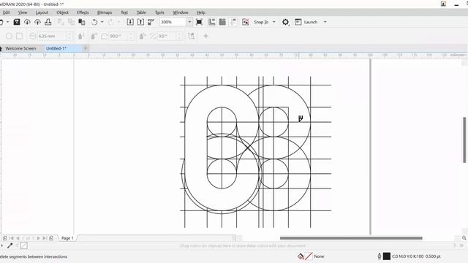The height and width of the screenshot is (263, 468).
Task: Open the Options gear icon
Action: [285, 22]
